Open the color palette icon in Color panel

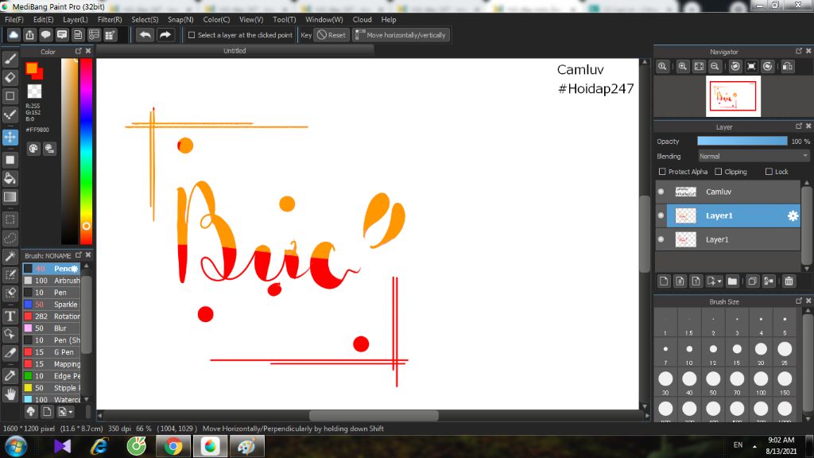(33, 149)
